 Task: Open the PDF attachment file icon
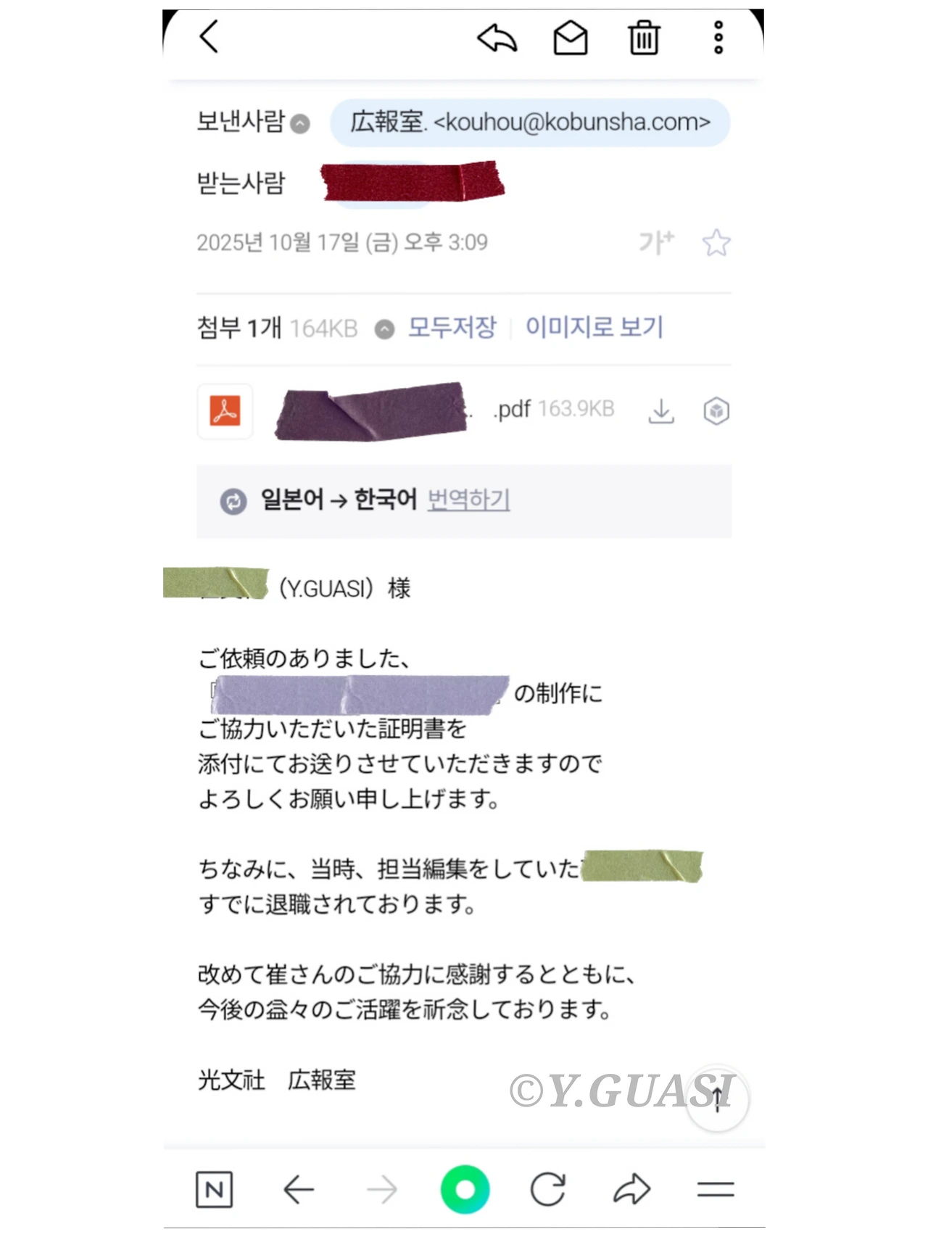[225, 411]
